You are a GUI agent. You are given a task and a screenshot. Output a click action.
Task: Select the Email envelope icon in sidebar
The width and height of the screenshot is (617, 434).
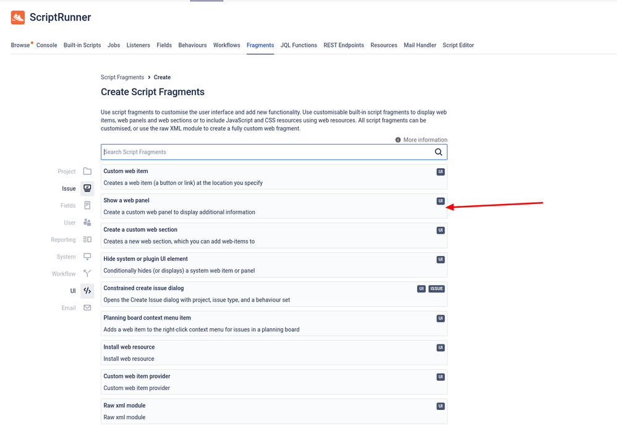click(x=87, y=307)
